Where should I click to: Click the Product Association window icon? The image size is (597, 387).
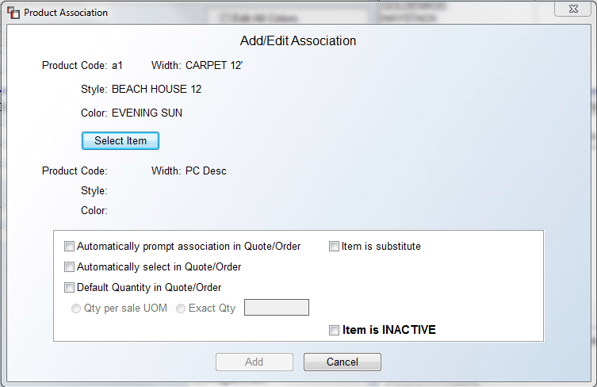(13, 13)
